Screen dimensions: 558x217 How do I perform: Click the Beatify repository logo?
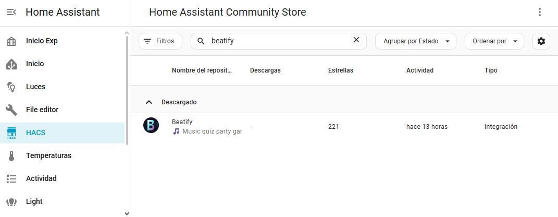click(151, 125)
